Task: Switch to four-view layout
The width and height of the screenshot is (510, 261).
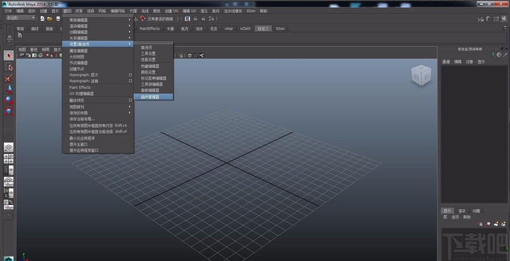Action: [9, 159]
